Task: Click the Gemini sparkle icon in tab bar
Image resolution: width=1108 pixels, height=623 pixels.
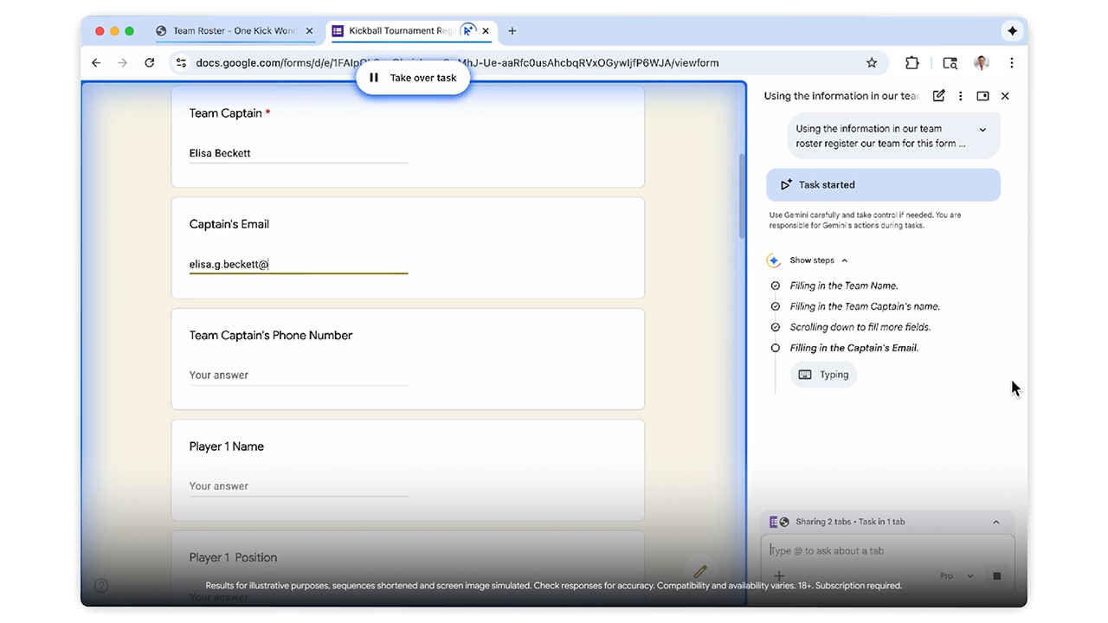Action: 1012,31
